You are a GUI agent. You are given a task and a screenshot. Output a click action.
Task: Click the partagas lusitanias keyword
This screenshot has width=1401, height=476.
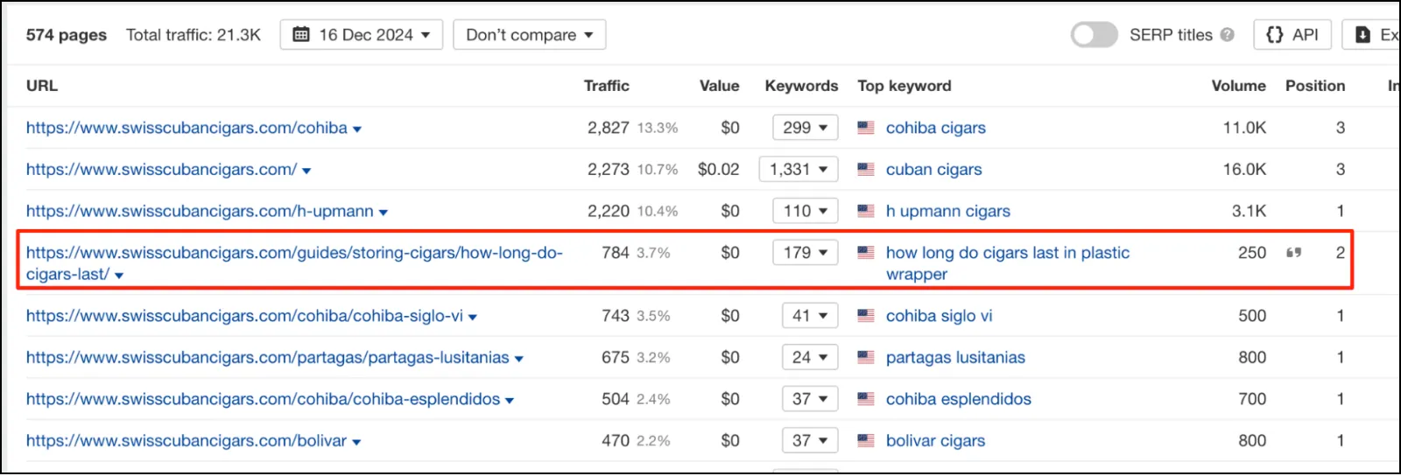(955, 357)
